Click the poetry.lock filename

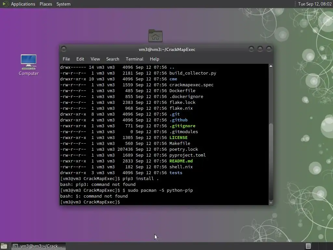click(x=183, y=149)
